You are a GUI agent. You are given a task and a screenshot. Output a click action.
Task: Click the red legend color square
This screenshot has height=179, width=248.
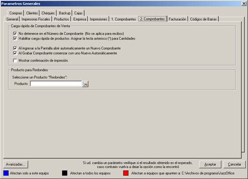126,173
